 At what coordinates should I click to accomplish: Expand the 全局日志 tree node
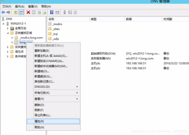click(8, 28)
